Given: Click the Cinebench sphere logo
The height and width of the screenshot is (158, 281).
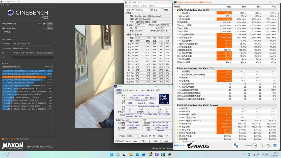Looking at the screenshot, I should [x=11, y=12].
